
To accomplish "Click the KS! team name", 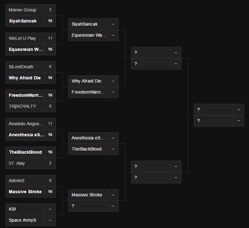I will click(x=12, y=209).
